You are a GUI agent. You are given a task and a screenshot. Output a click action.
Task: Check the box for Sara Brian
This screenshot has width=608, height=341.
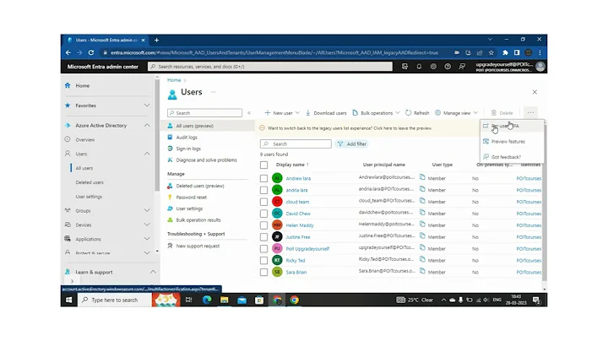point(263,272)
